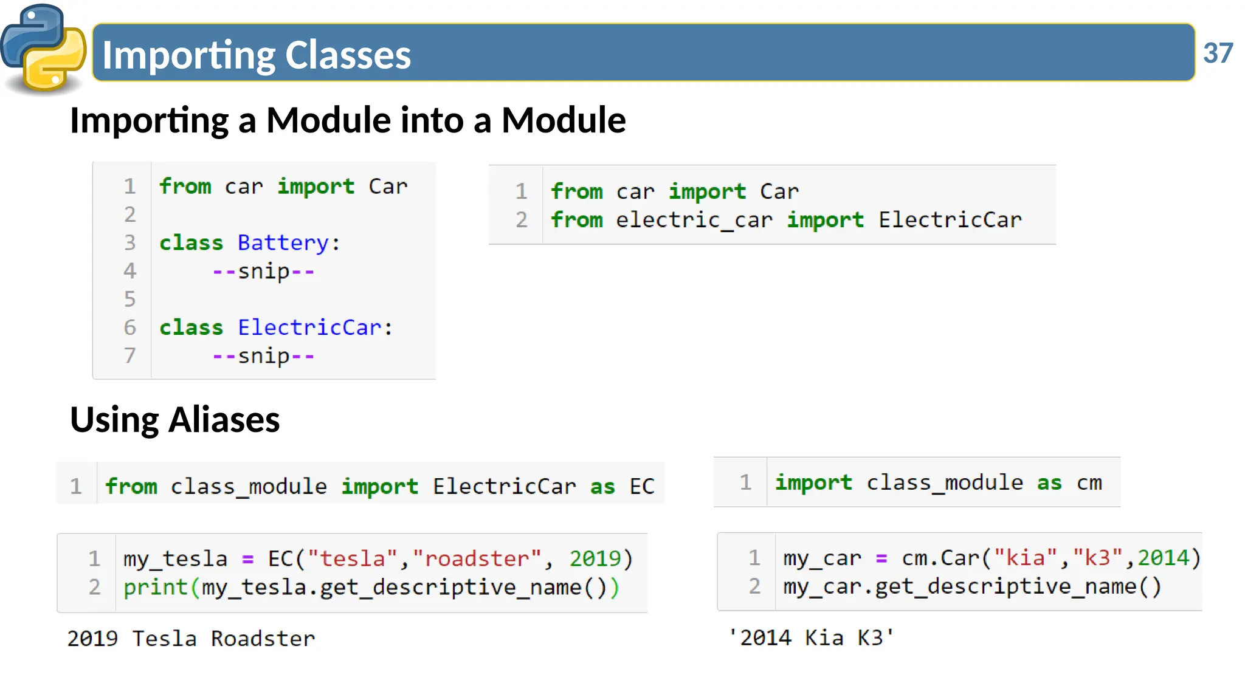The height and width of the screenshot is (700, 1245).
Task: Click the 'class Battery:' code line
Action: point(250,242)
